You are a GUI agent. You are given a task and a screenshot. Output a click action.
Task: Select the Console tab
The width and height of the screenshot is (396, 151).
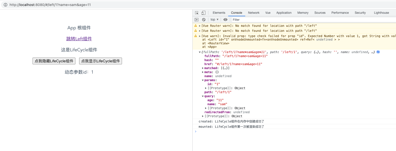coord(236,13)
